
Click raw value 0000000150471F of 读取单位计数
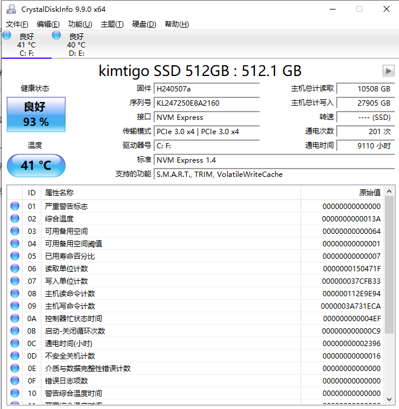pyautogui.click(x=352, y=269)
